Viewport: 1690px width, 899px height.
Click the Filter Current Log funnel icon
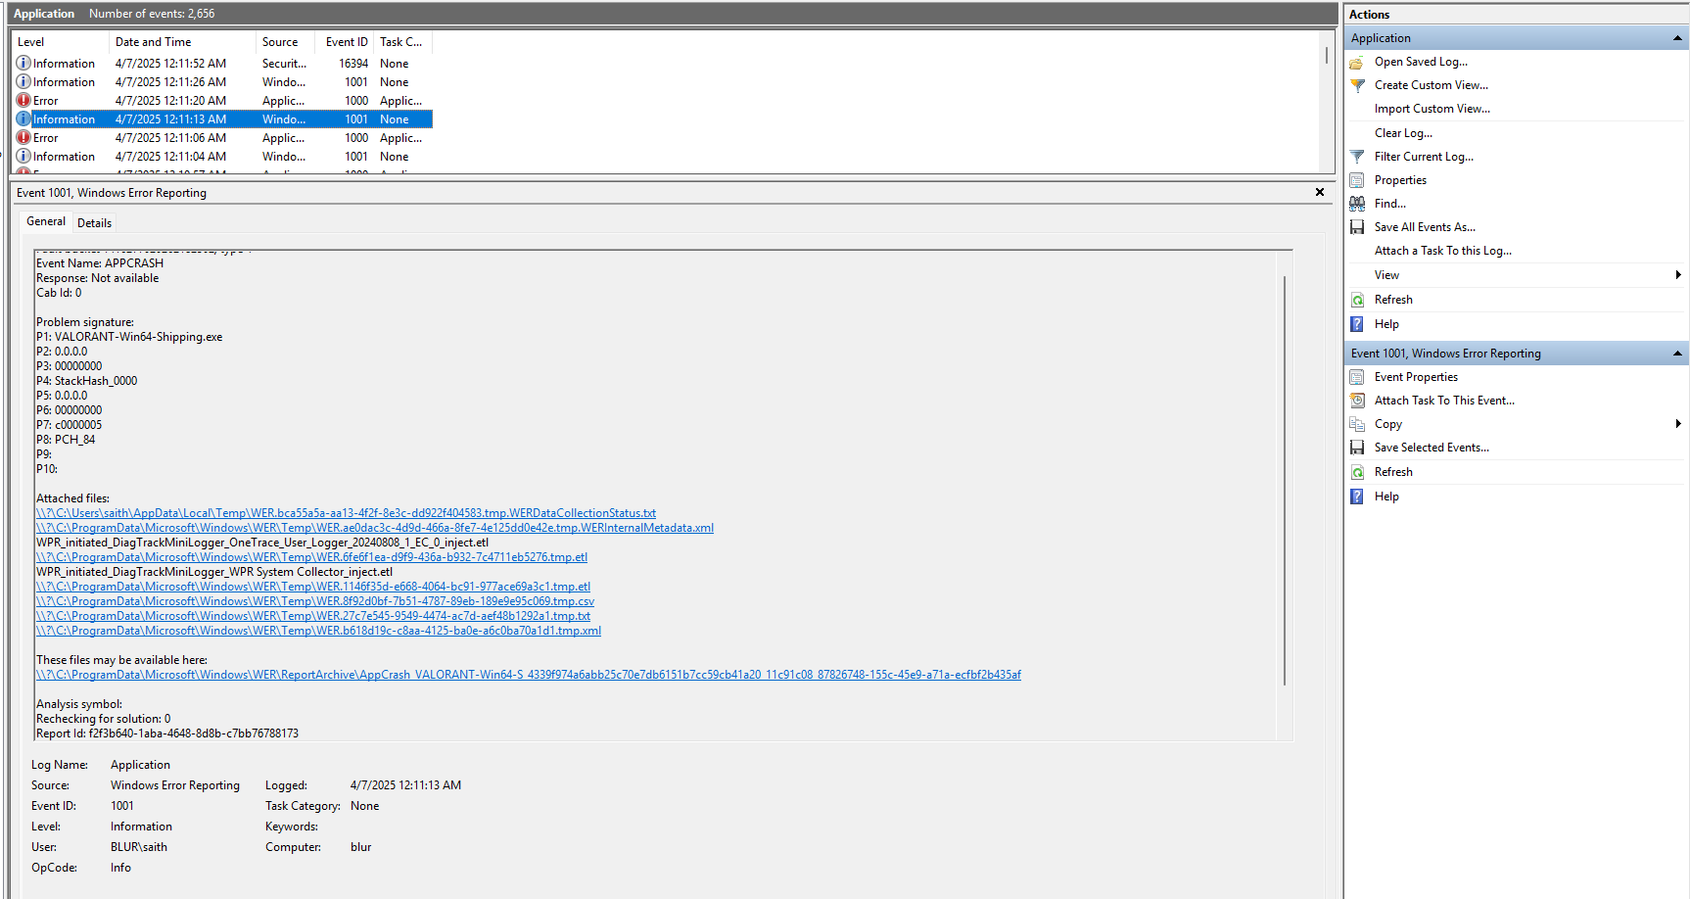[x=1357, y=157]
